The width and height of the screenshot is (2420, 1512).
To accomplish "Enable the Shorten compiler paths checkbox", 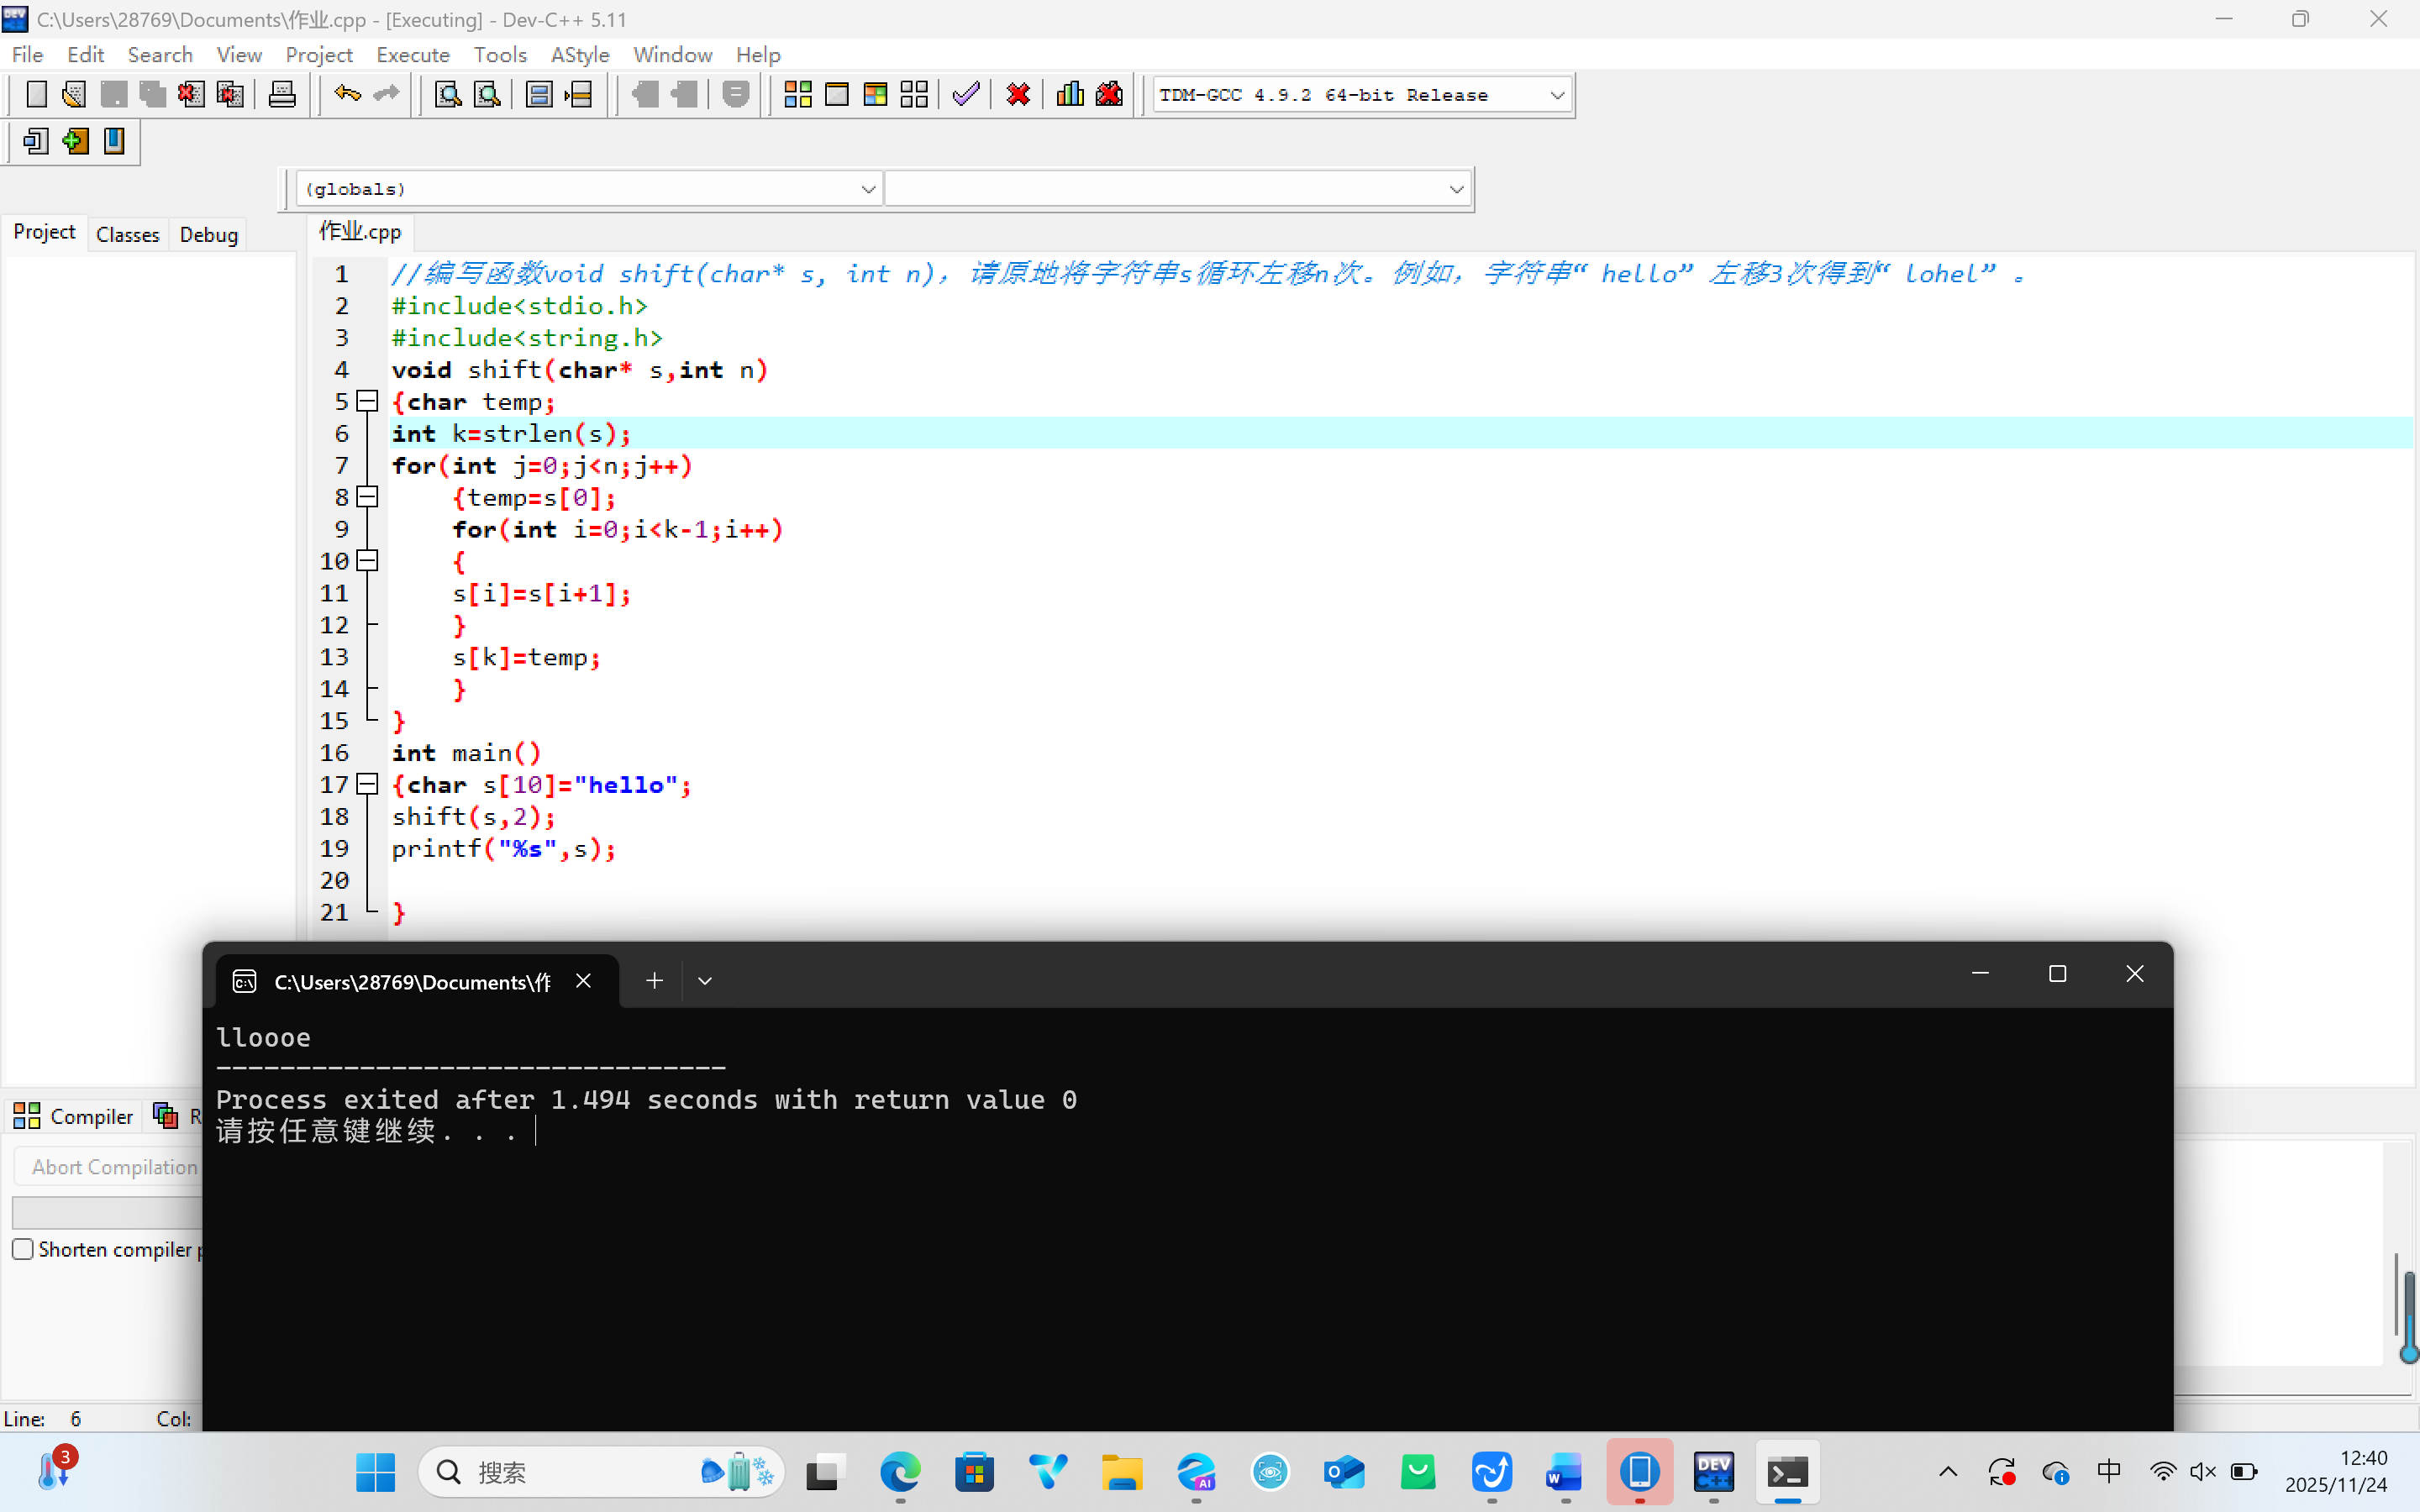I will (23, 1249).
